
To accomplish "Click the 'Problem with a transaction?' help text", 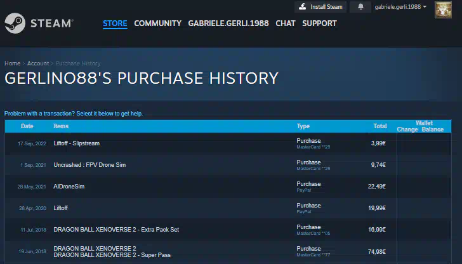I will click(74, 114).
